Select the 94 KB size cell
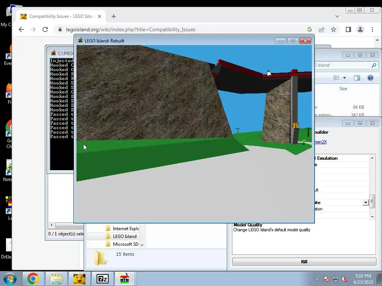 tap(358, 107)
